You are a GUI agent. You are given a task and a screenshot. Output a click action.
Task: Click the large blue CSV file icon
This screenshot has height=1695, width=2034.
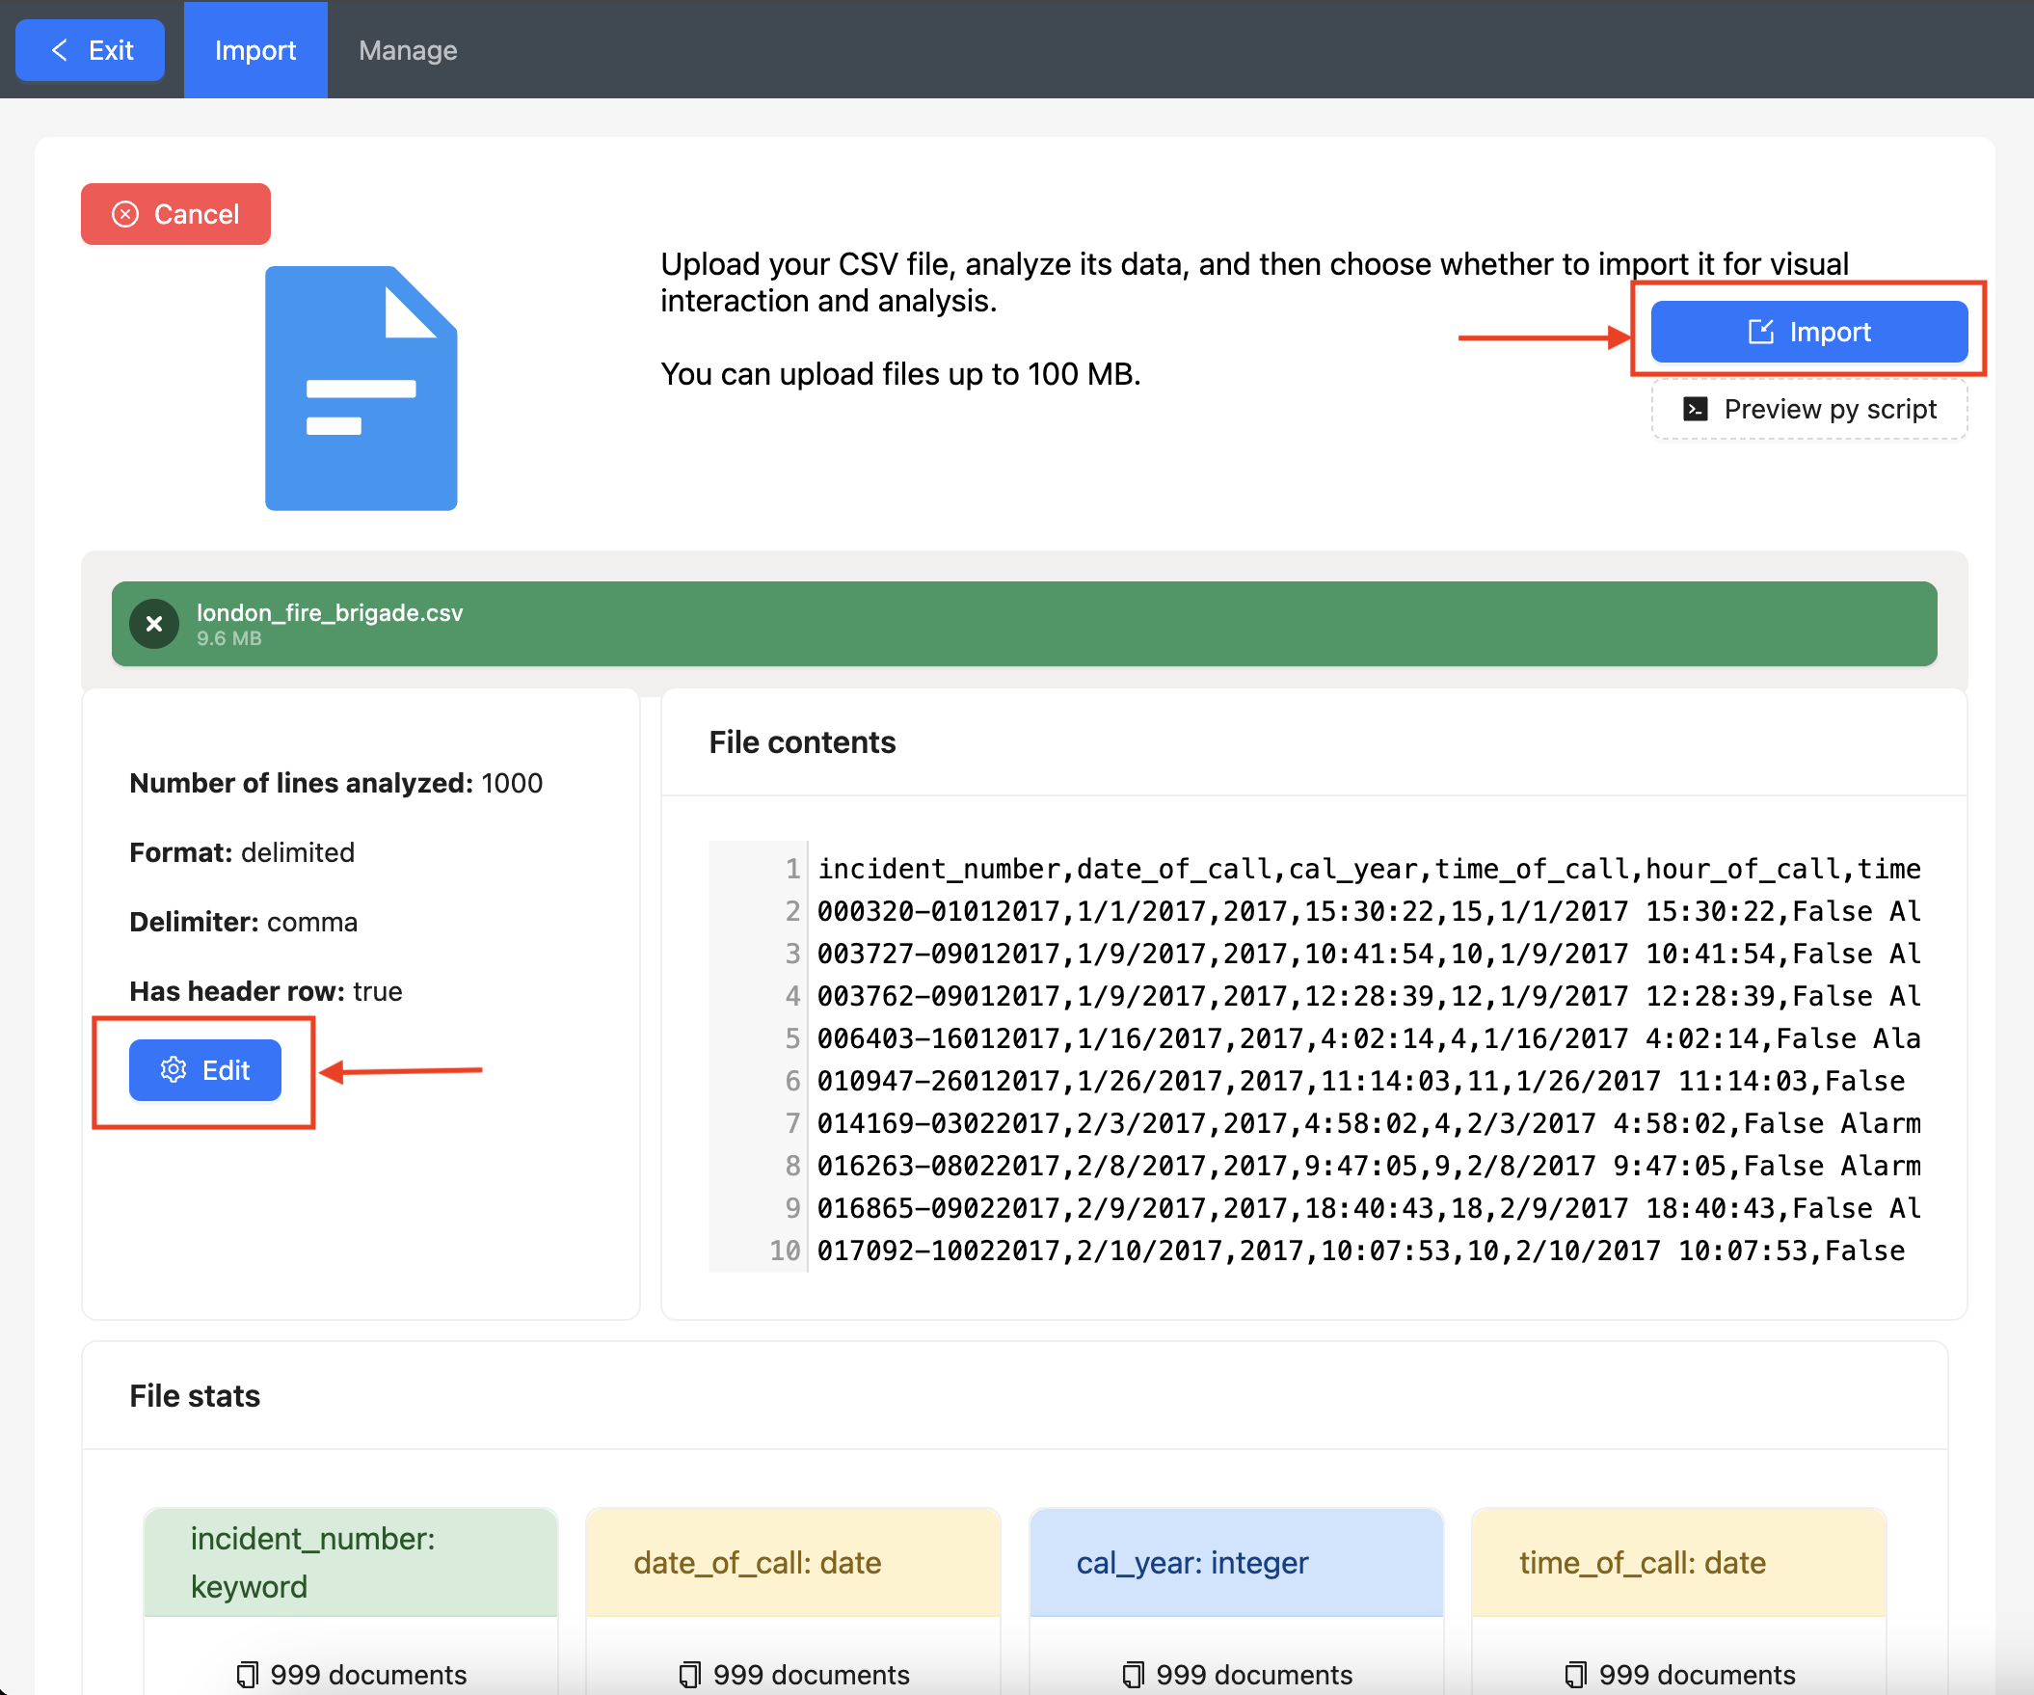361,389
